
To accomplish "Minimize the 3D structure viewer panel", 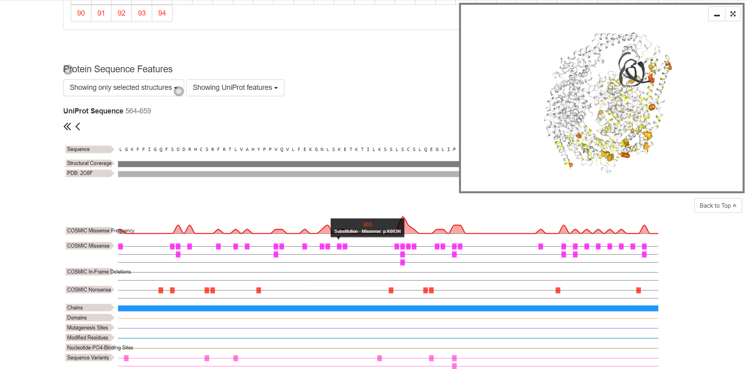I will click(x=717, y=14).
